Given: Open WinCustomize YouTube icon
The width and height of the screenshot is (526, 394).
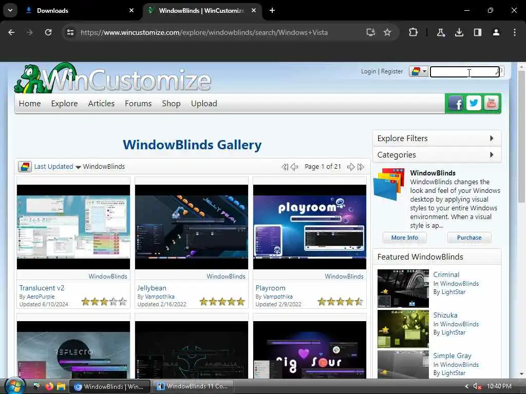Looking at the screenshot, I should click(491, 103).
